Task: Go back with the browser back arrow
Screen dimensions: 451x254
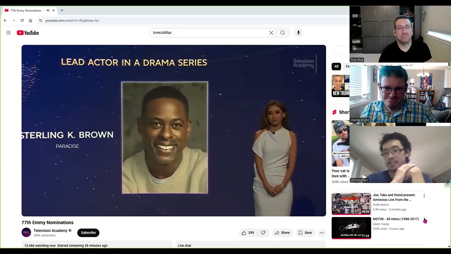Action: click(x=5, y=20)
